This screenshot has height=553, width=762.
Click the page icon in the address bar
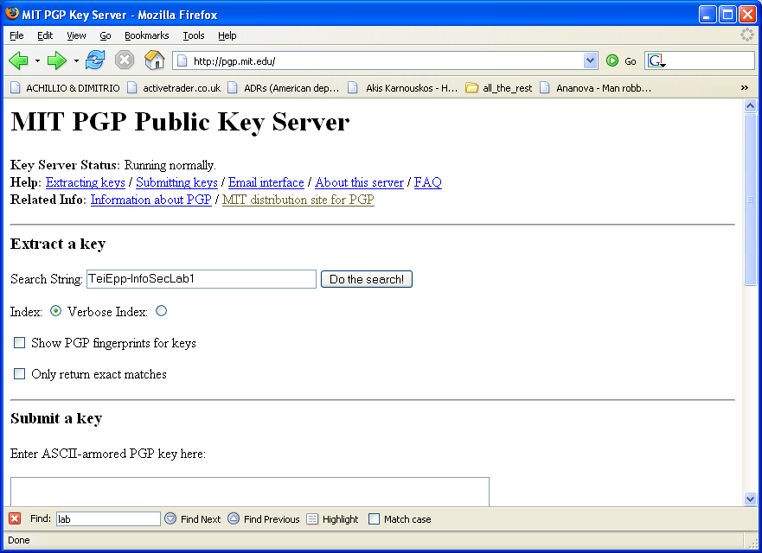pyautogui.click(x=182, y=60)
